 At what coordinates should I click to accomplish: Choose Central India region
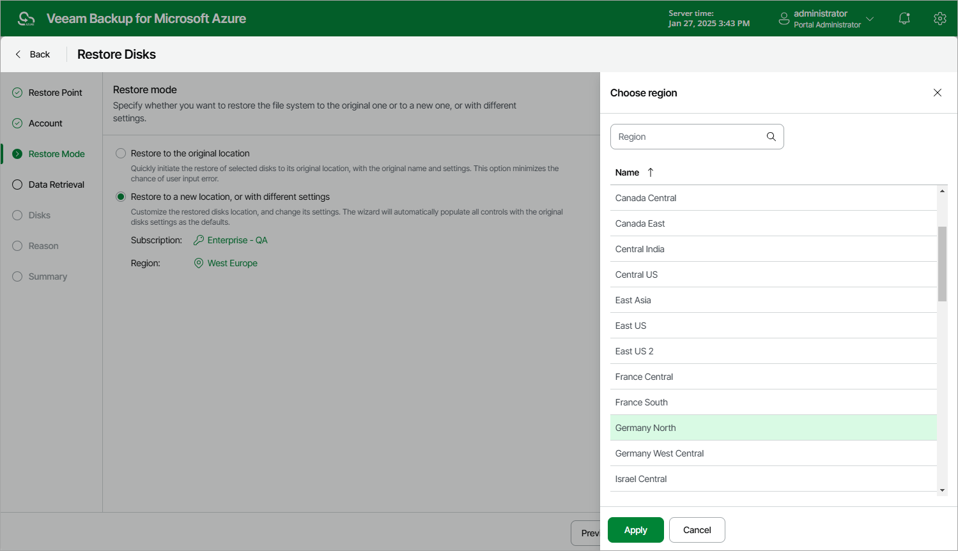[773, 249]
